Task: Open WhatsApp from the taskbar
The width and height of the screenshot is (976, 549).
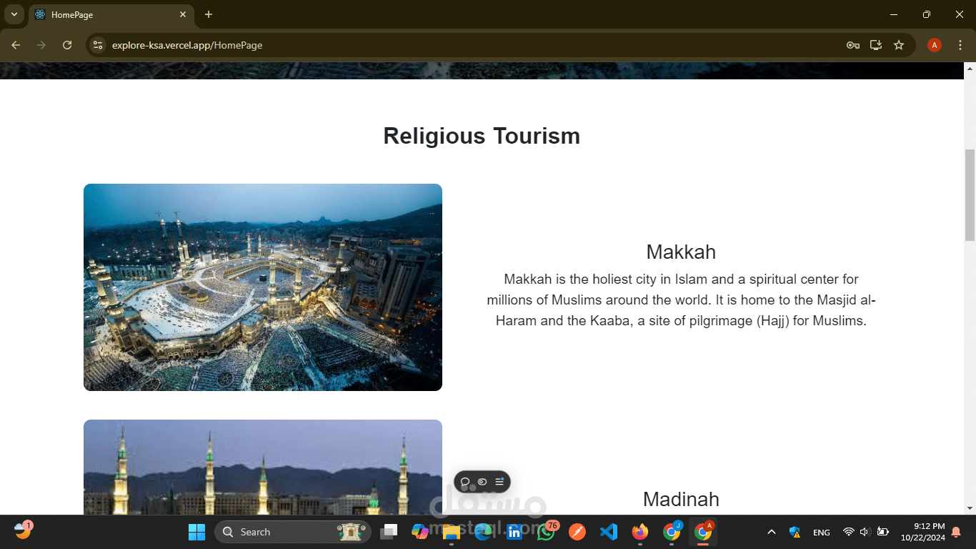Action: point(546,532)
